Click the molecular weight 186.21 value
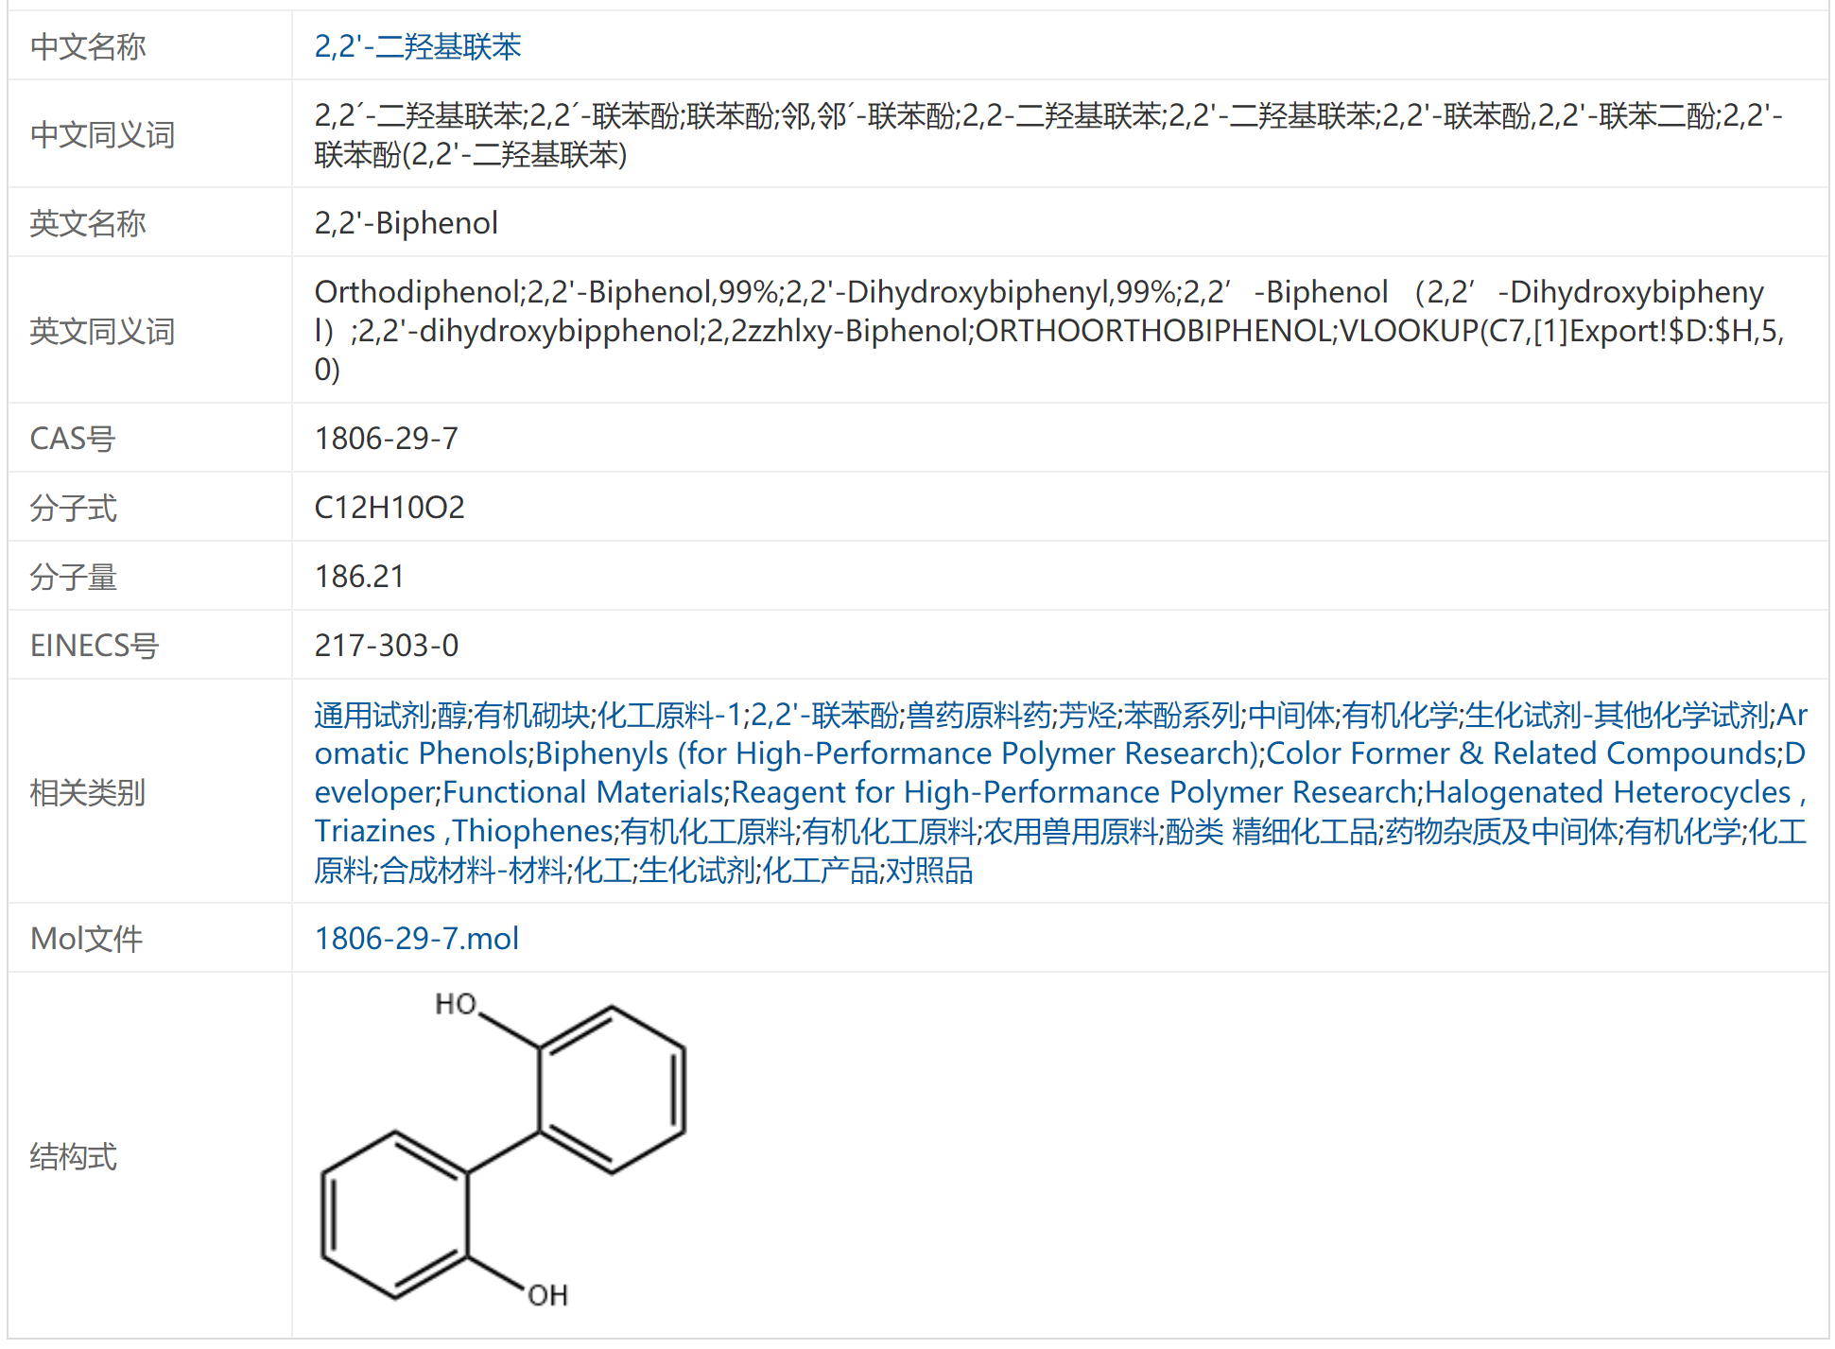Screen dimensions: 1835x1349 point(359,577)
